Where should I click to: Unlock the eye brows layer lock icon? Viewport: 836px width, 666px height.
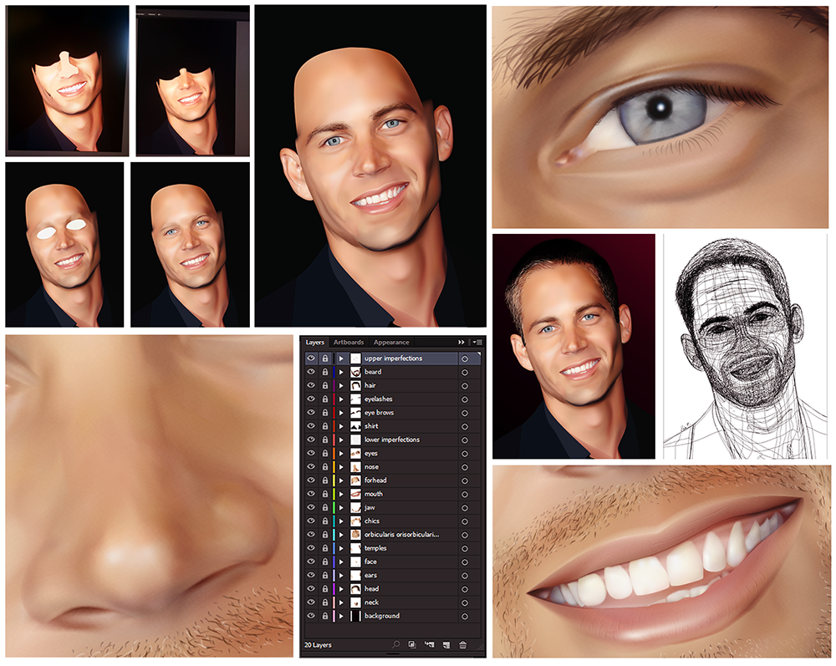click(x=324, y=413)
